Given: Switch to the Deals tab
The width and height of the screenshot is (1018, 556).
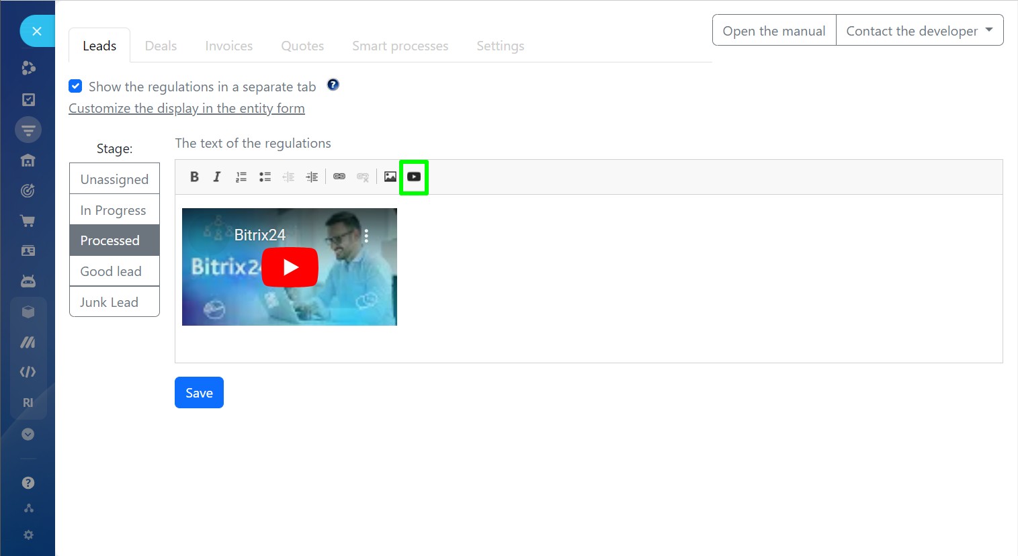Looking at the screenshot, I should (x=161, y=46).
